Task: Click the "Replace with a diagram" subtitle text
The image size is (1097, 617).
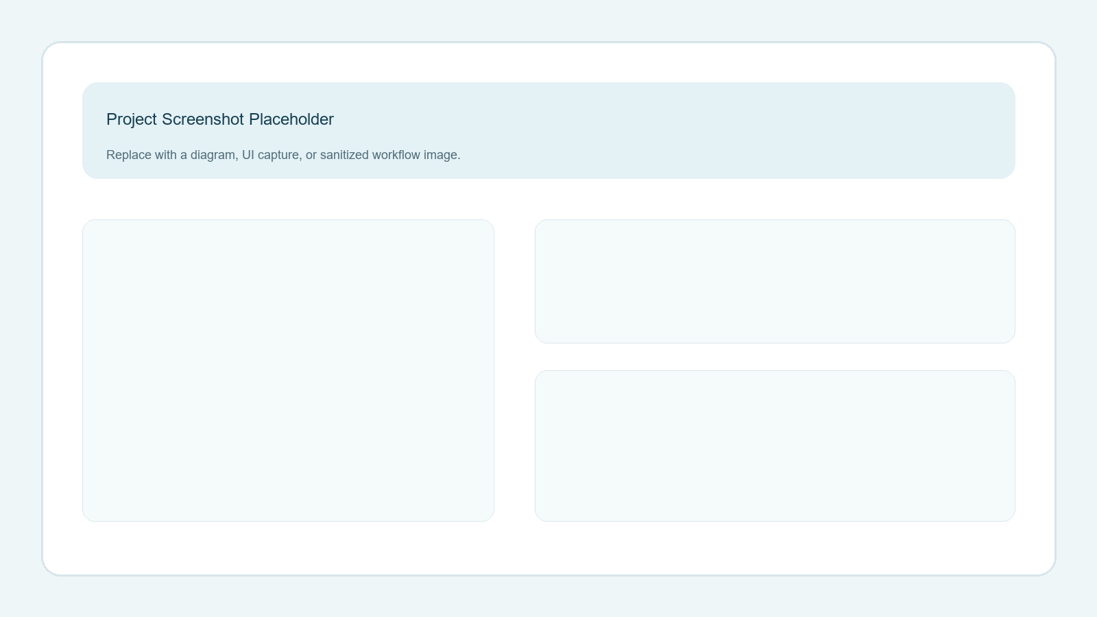Action: click(x=283, y=155)
